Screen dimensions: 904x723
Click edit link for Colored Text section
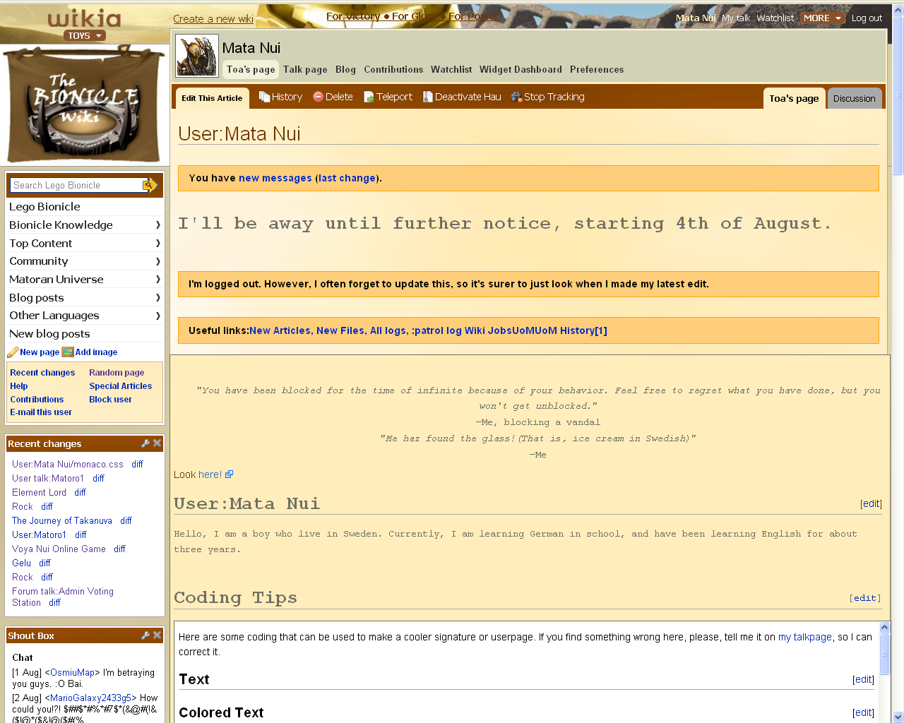[863, 712]
